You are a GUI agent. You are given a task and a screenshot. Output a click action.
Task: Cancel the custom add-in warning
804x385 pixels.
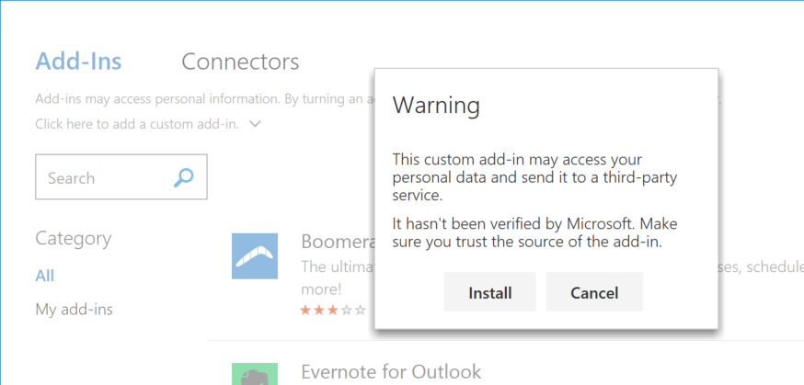point(594,293)
